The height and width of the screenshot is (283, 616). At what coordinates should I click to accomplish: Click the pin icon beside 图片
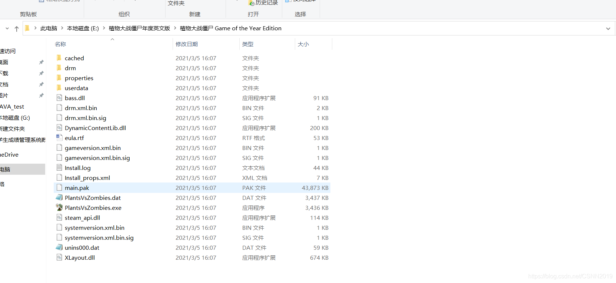[41, 95]
